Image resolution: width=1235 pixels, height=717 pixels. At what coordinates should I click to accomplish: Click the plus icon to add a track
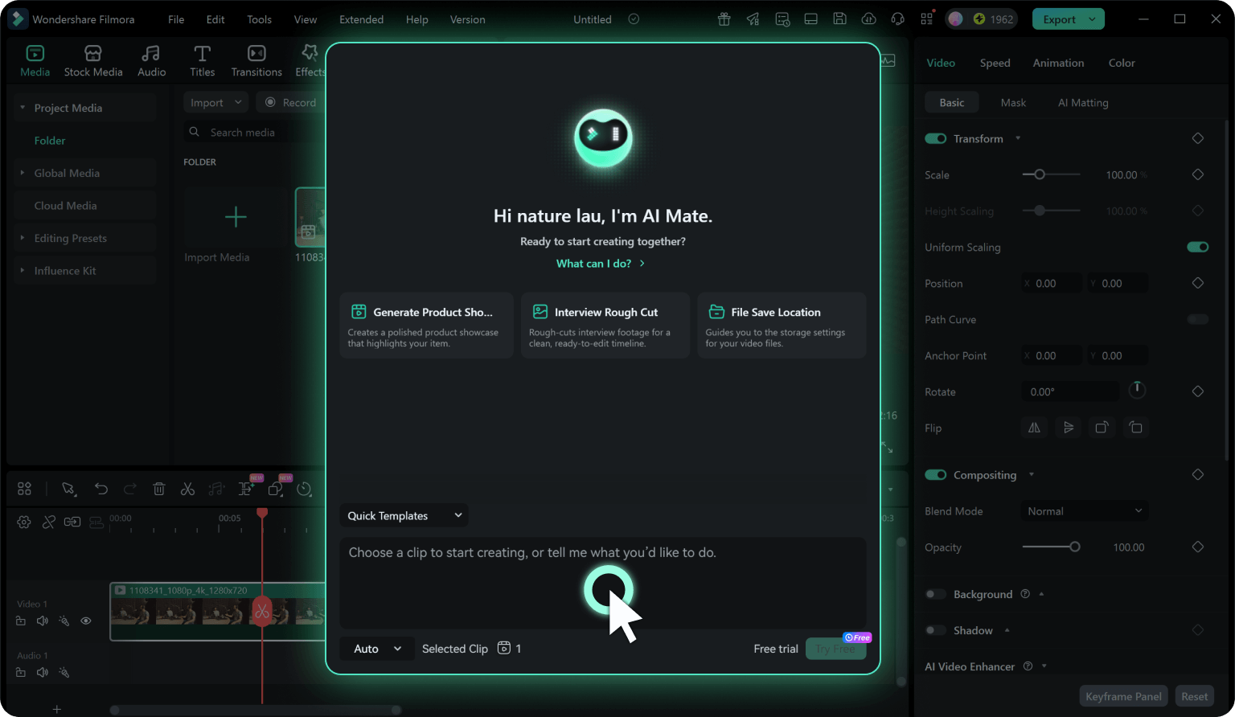pyautogui.click(x=56, y=709)
